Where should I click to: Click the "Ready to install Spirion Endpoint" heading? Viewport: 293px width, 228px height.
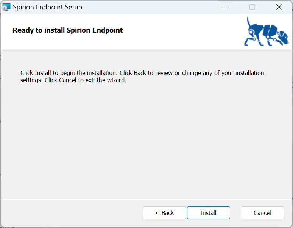point(67,30)
